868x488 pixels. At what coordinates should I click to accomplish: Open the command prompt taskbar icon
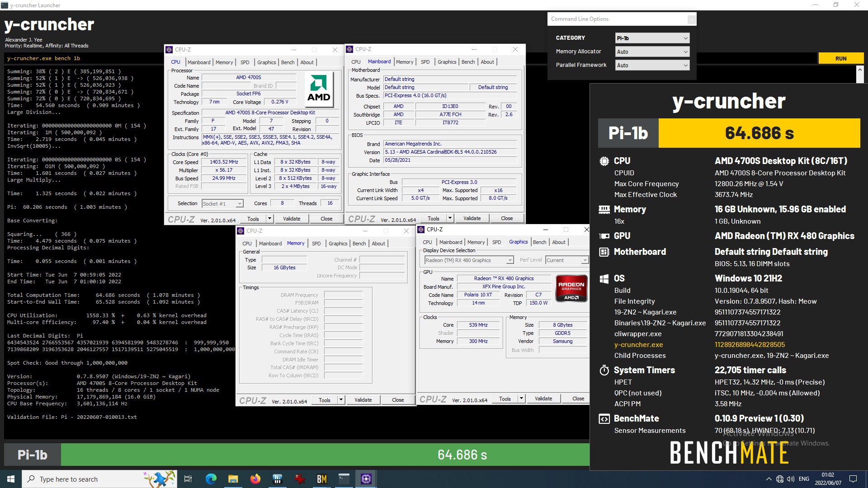pyautogui.click(x=344, y=479)
